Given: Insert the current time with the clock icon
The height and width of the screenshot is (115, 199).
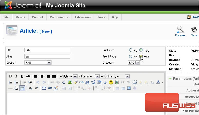Looking at the screenshot, I should tap(105, 83).
